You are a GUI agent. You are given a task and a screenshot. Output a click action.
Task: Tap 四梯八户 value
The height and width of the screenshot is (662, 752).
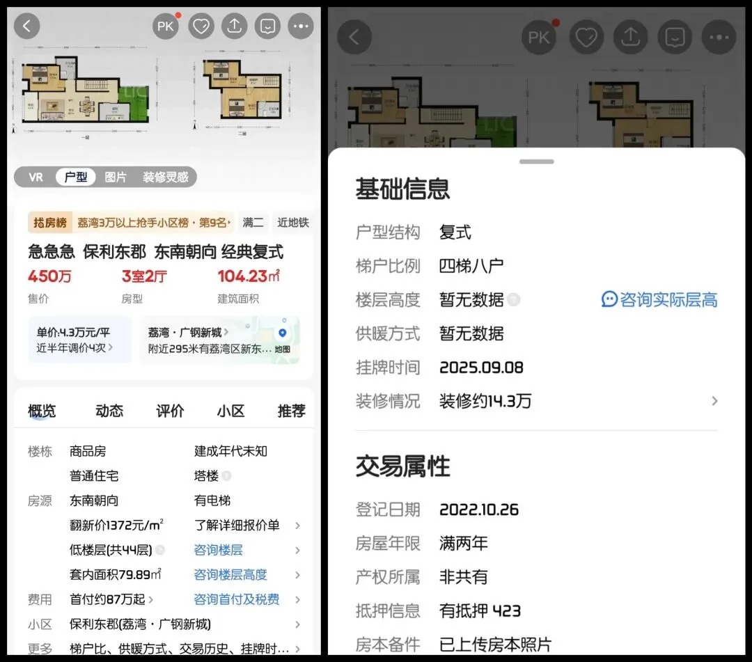tap(471, 266)
